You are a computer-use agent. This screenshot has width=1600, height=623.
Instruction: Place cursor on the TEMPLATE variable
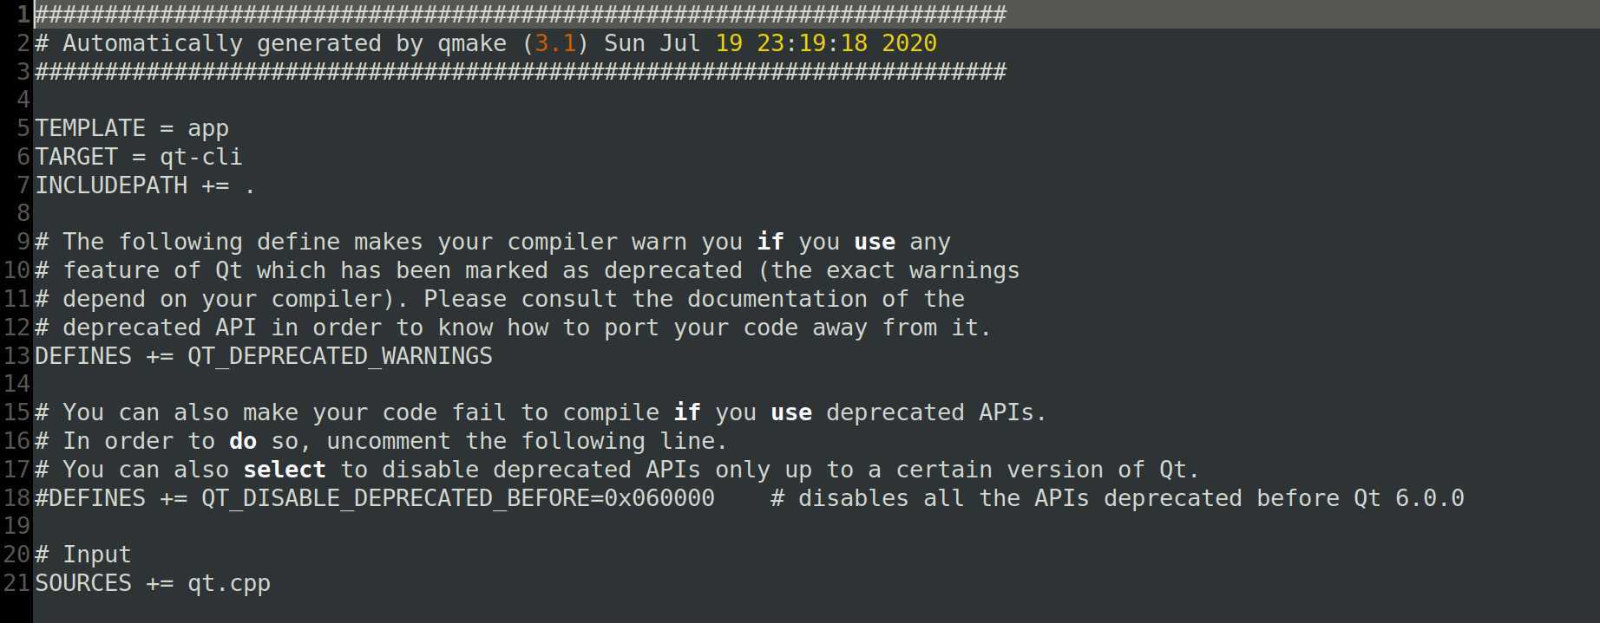[90, 128]
